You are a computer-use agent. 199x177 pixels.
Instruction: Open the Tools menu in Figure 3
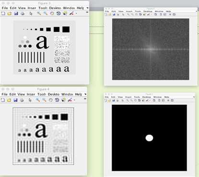point(43,8)
